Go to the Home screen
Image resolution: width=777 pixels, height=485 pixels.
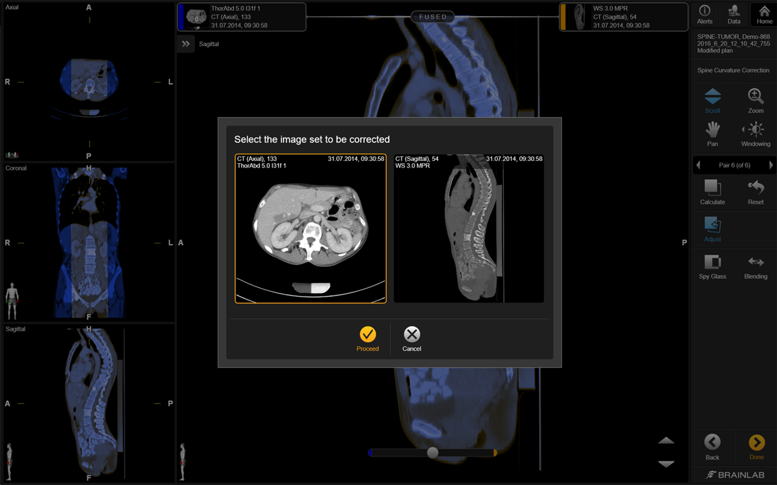click(x=764, y=14)
